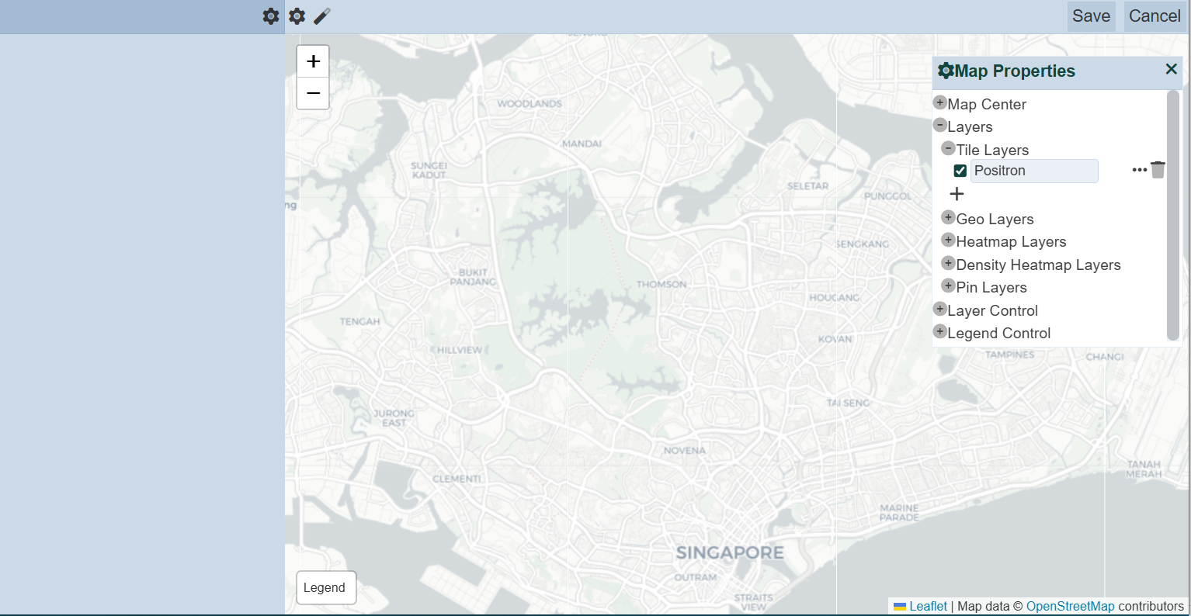Expand the Map Center section
The width and height of the screenshot is (1191, 616).
point(939,102)
